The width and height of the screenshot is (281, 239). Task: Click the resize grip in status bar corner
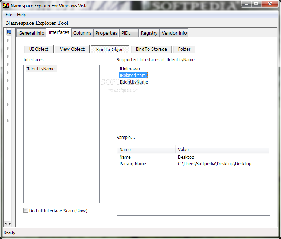276,234
